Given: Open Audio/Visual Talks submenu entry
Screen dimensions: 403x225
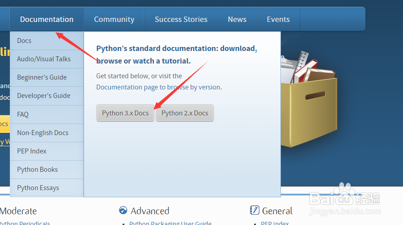Looking at the screenshot, I should coord(44,59).
